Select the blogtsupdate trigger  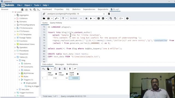[31, 83]
